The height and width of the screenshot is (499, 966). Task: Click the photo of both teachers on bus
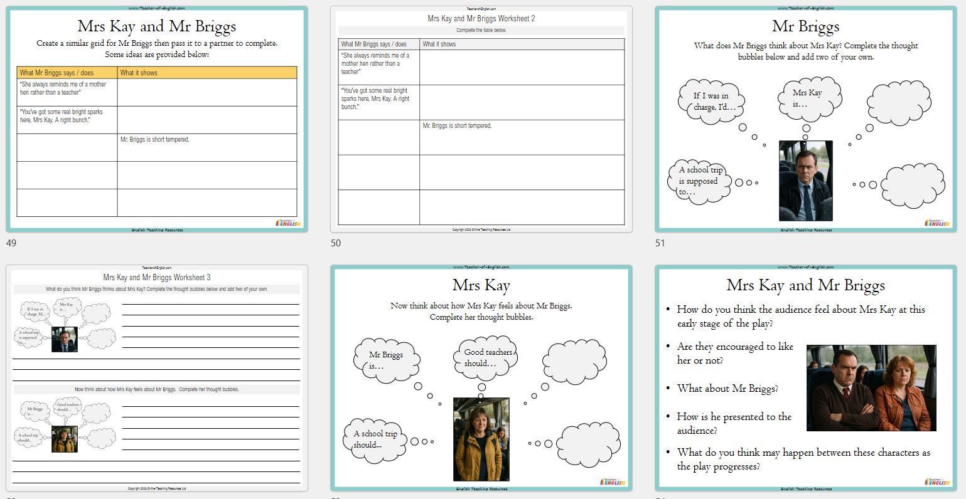871,387
